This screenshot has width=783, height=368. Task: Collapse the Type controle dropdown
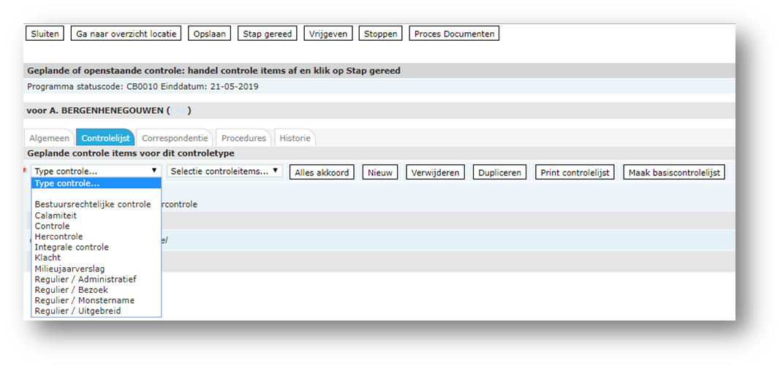pos(95,171)
